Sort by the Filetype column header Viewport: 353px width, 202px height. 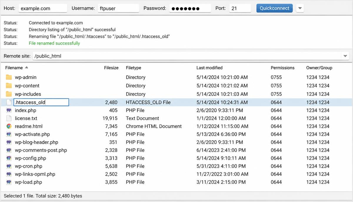(134, 68)
